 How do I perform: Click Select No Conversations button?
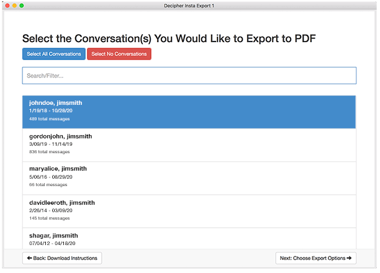coord(119,54)
